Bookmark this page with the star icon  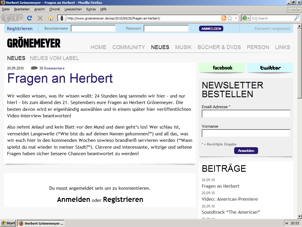(x=230, y=18)
